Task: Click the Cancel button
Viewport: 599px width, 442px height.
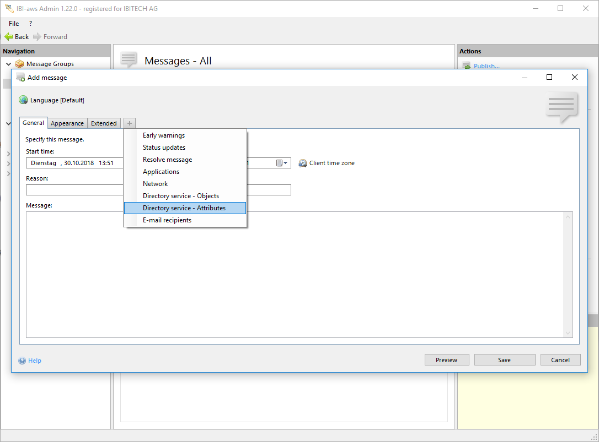Action: pos(560,360)
